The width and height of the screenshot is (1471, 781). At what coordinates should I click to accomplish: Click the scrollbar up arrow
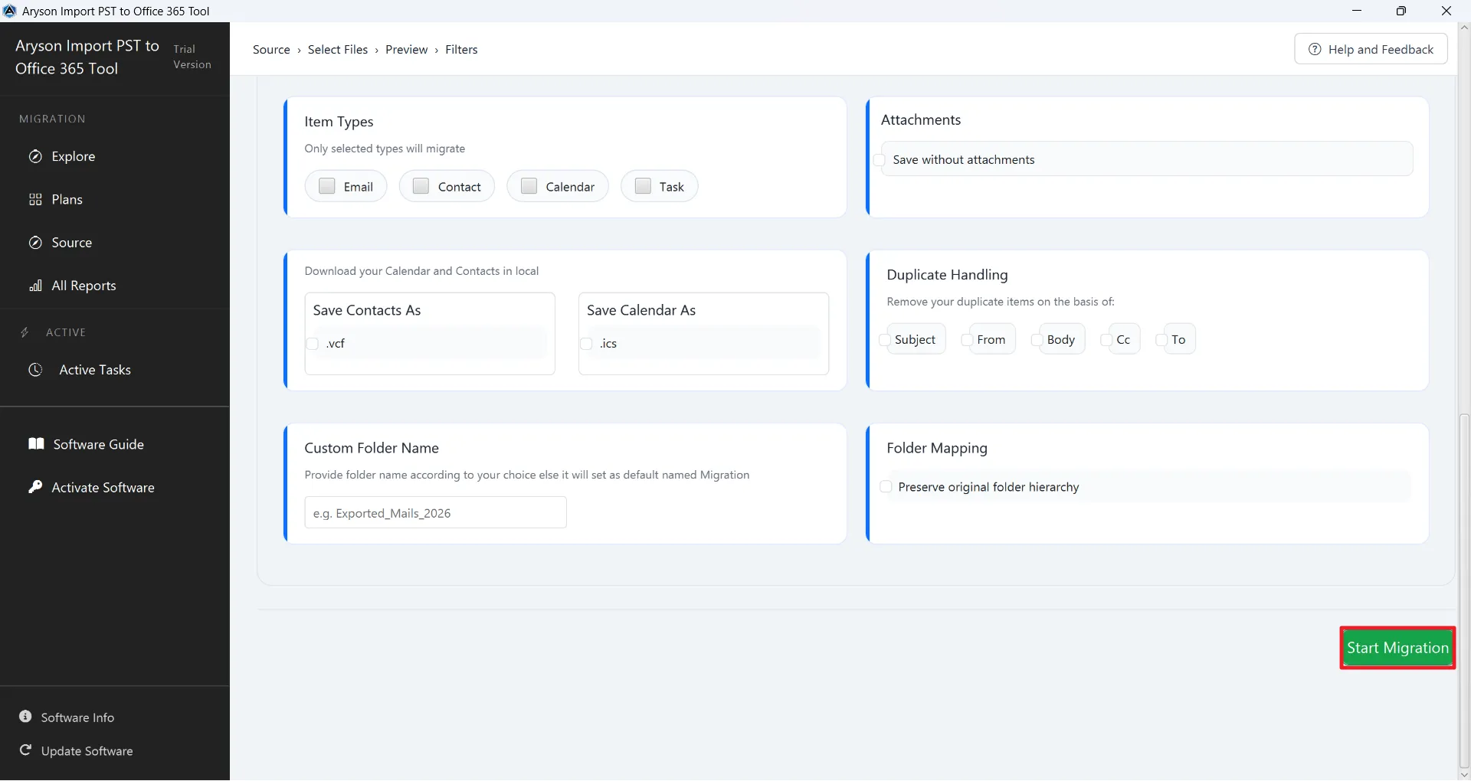tap(1464, 28)
